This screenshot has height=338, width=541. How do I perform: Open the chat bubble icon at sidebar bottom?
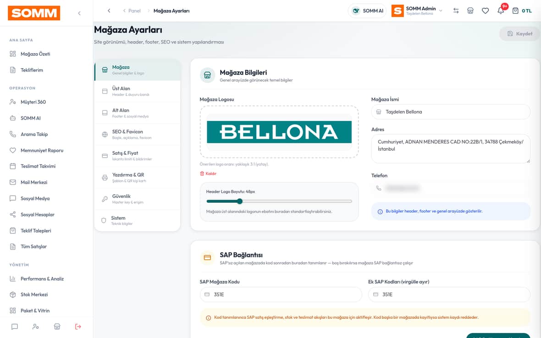[x=15, y=327]
